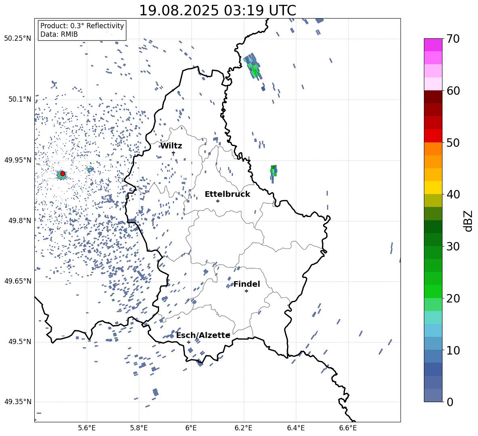Click the green echo cluster northeast of Luxembourg

pos(253,67)
